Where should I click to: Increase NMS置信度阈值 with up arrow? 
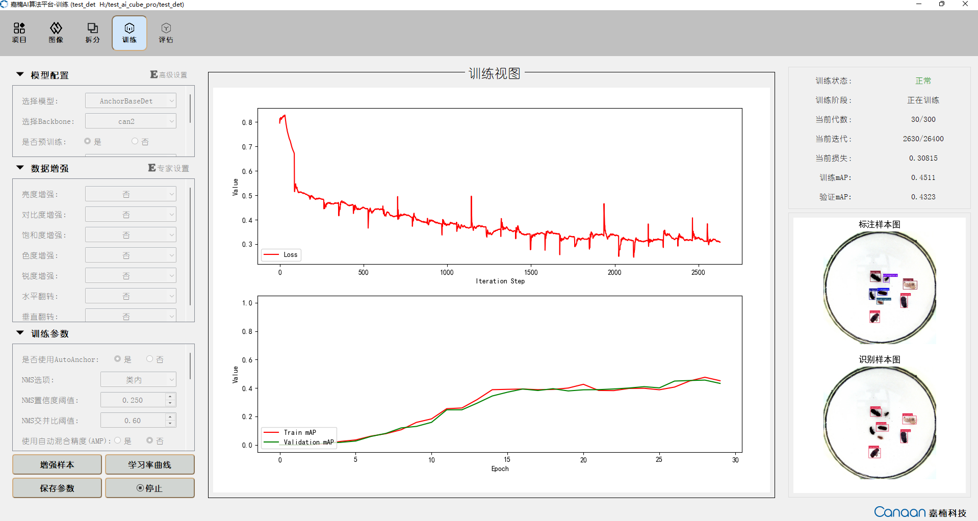pos(170,397)
